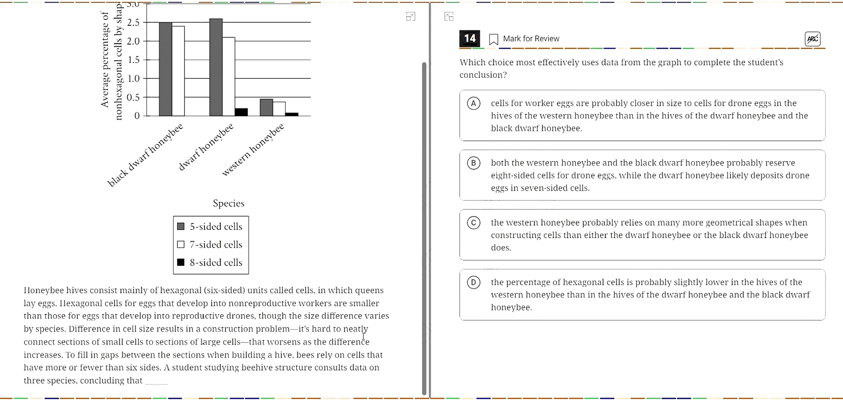This screenshot has height=416, width=843.
Task: Select answer choice A radio circle
Action: [473, 103]
